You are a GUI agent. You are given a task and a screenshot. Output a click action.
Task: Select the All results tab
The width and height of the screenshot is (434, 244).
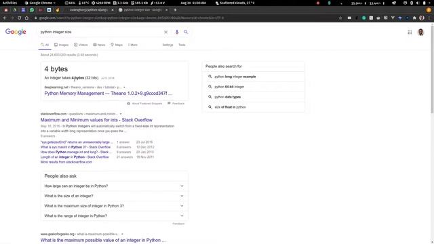45,45
